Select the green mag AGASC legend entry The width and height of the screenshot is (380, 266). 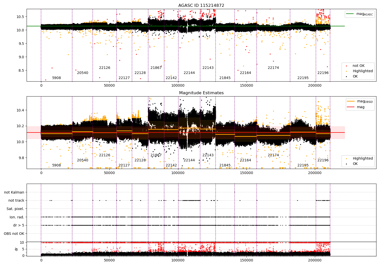(x=359, y=14)
